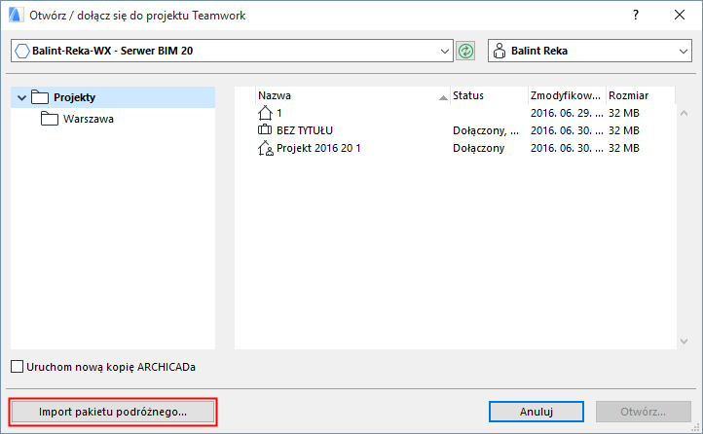This screenshot has height=434, width=703.
Task: Open the BIM server dropdown list
Action: tap(446, 51)
